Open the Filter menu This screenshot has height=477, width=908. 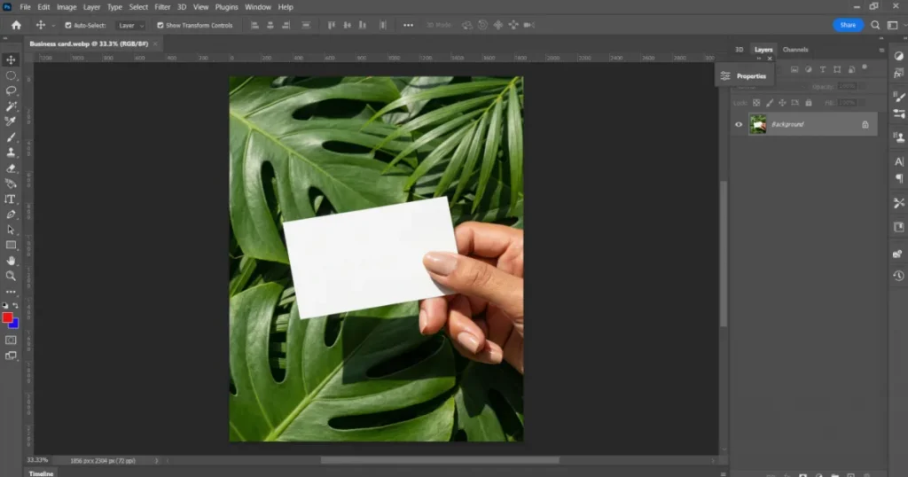pos(162,7)
